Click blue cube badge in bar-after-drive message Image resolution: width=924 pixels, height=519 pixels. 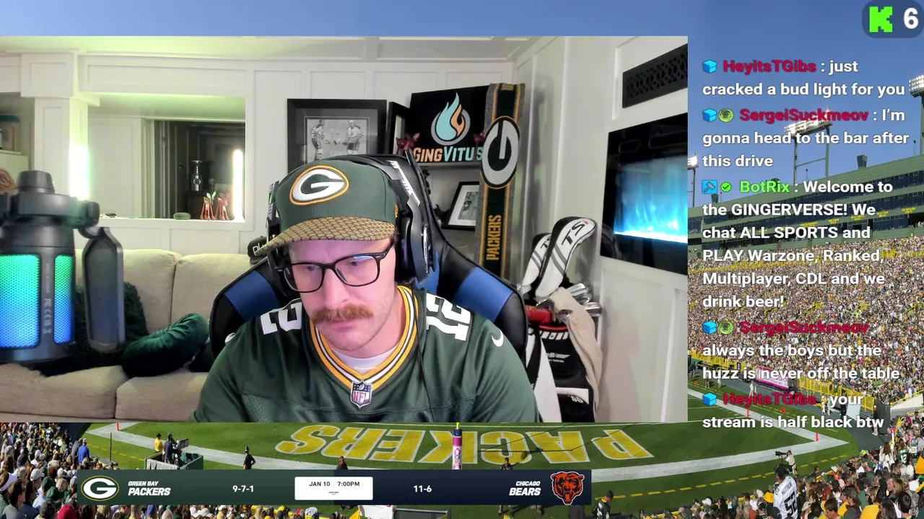click(x=710, y=115)
